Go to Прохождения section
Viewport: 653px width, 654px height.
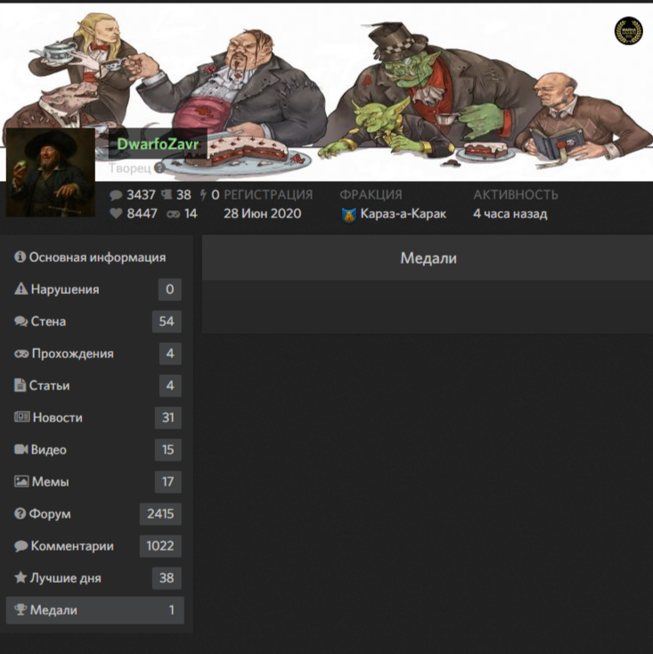pyautogui.click(x=95, y=354)
